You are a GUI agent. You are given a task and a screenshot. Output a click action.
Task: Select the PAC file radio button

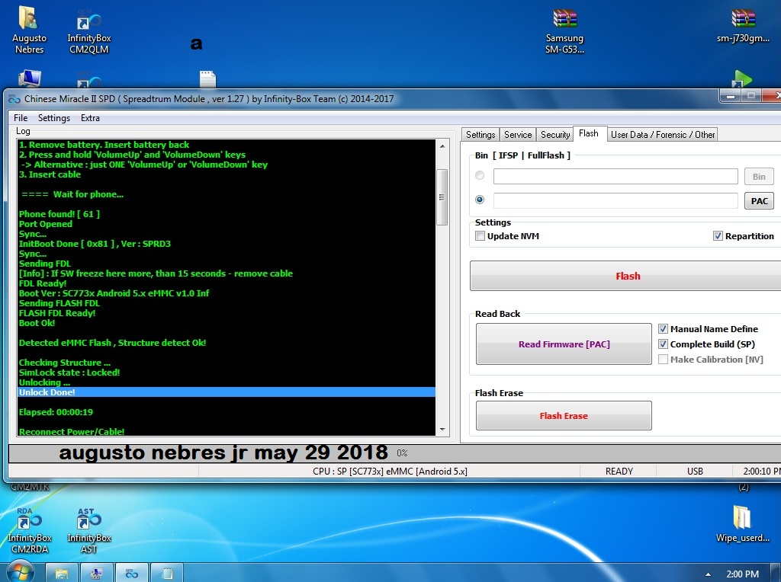[x=480, y=200]
